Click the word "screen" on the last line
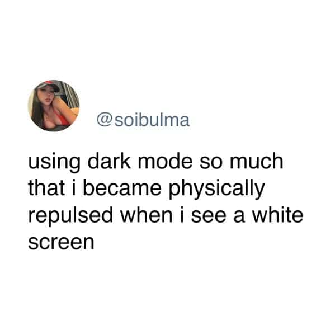This screenshot has height=335, width=335. [x=61, y=243]
